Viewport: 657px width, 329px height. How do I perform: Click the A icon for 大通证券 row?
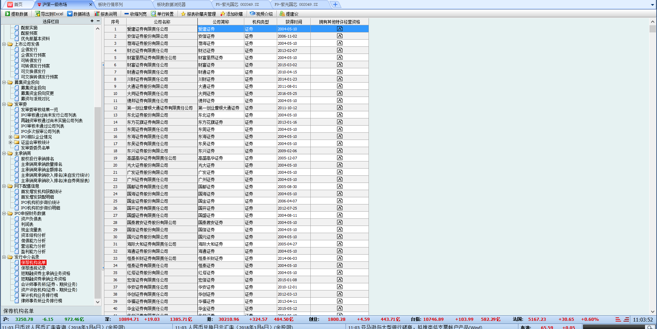tap(340, 86)
